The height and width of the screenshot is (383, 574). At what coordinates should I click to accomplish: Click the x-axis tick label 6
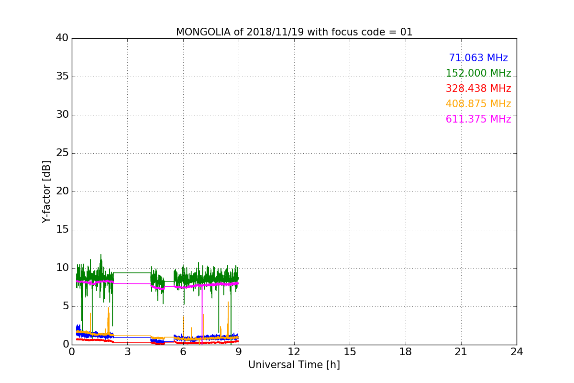(183, 352)
